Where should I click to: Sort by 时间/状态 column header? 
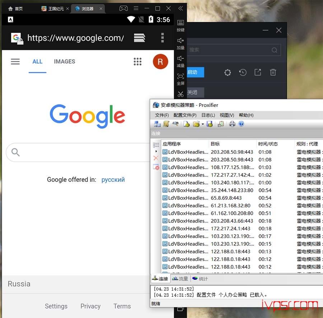[x=275, y=144]
